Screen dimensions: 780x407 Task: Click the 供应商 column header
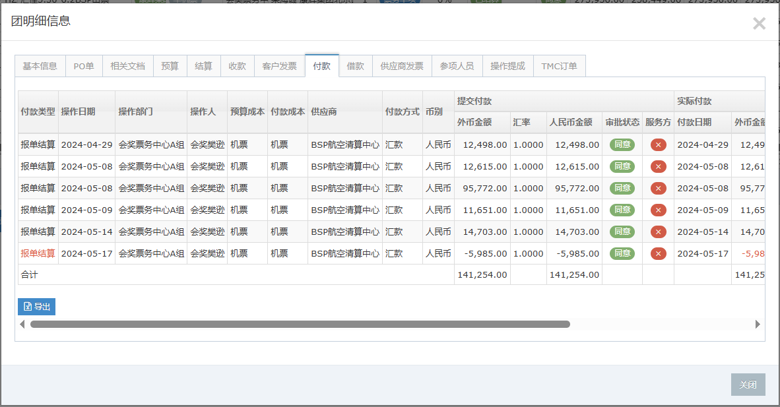[x=324, y=111]
